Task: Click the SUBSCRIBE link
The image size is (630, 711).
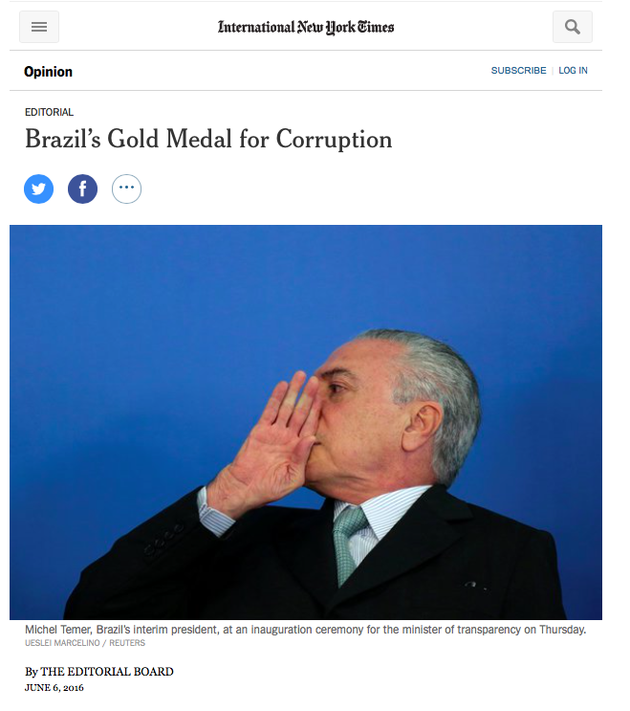Action: coord(518,70)
